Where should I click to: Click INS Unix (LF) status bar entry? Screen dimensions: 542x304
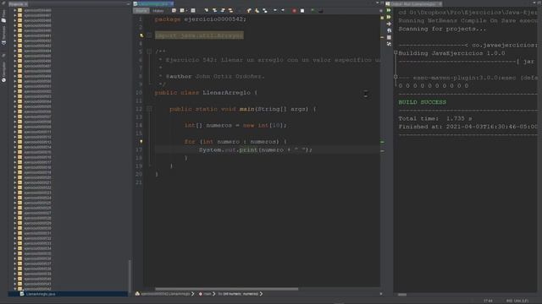click(x=517, y=301)
